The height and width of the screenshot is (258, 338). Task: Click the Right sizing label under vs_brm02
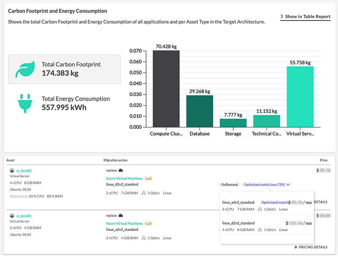click(19, 196)
